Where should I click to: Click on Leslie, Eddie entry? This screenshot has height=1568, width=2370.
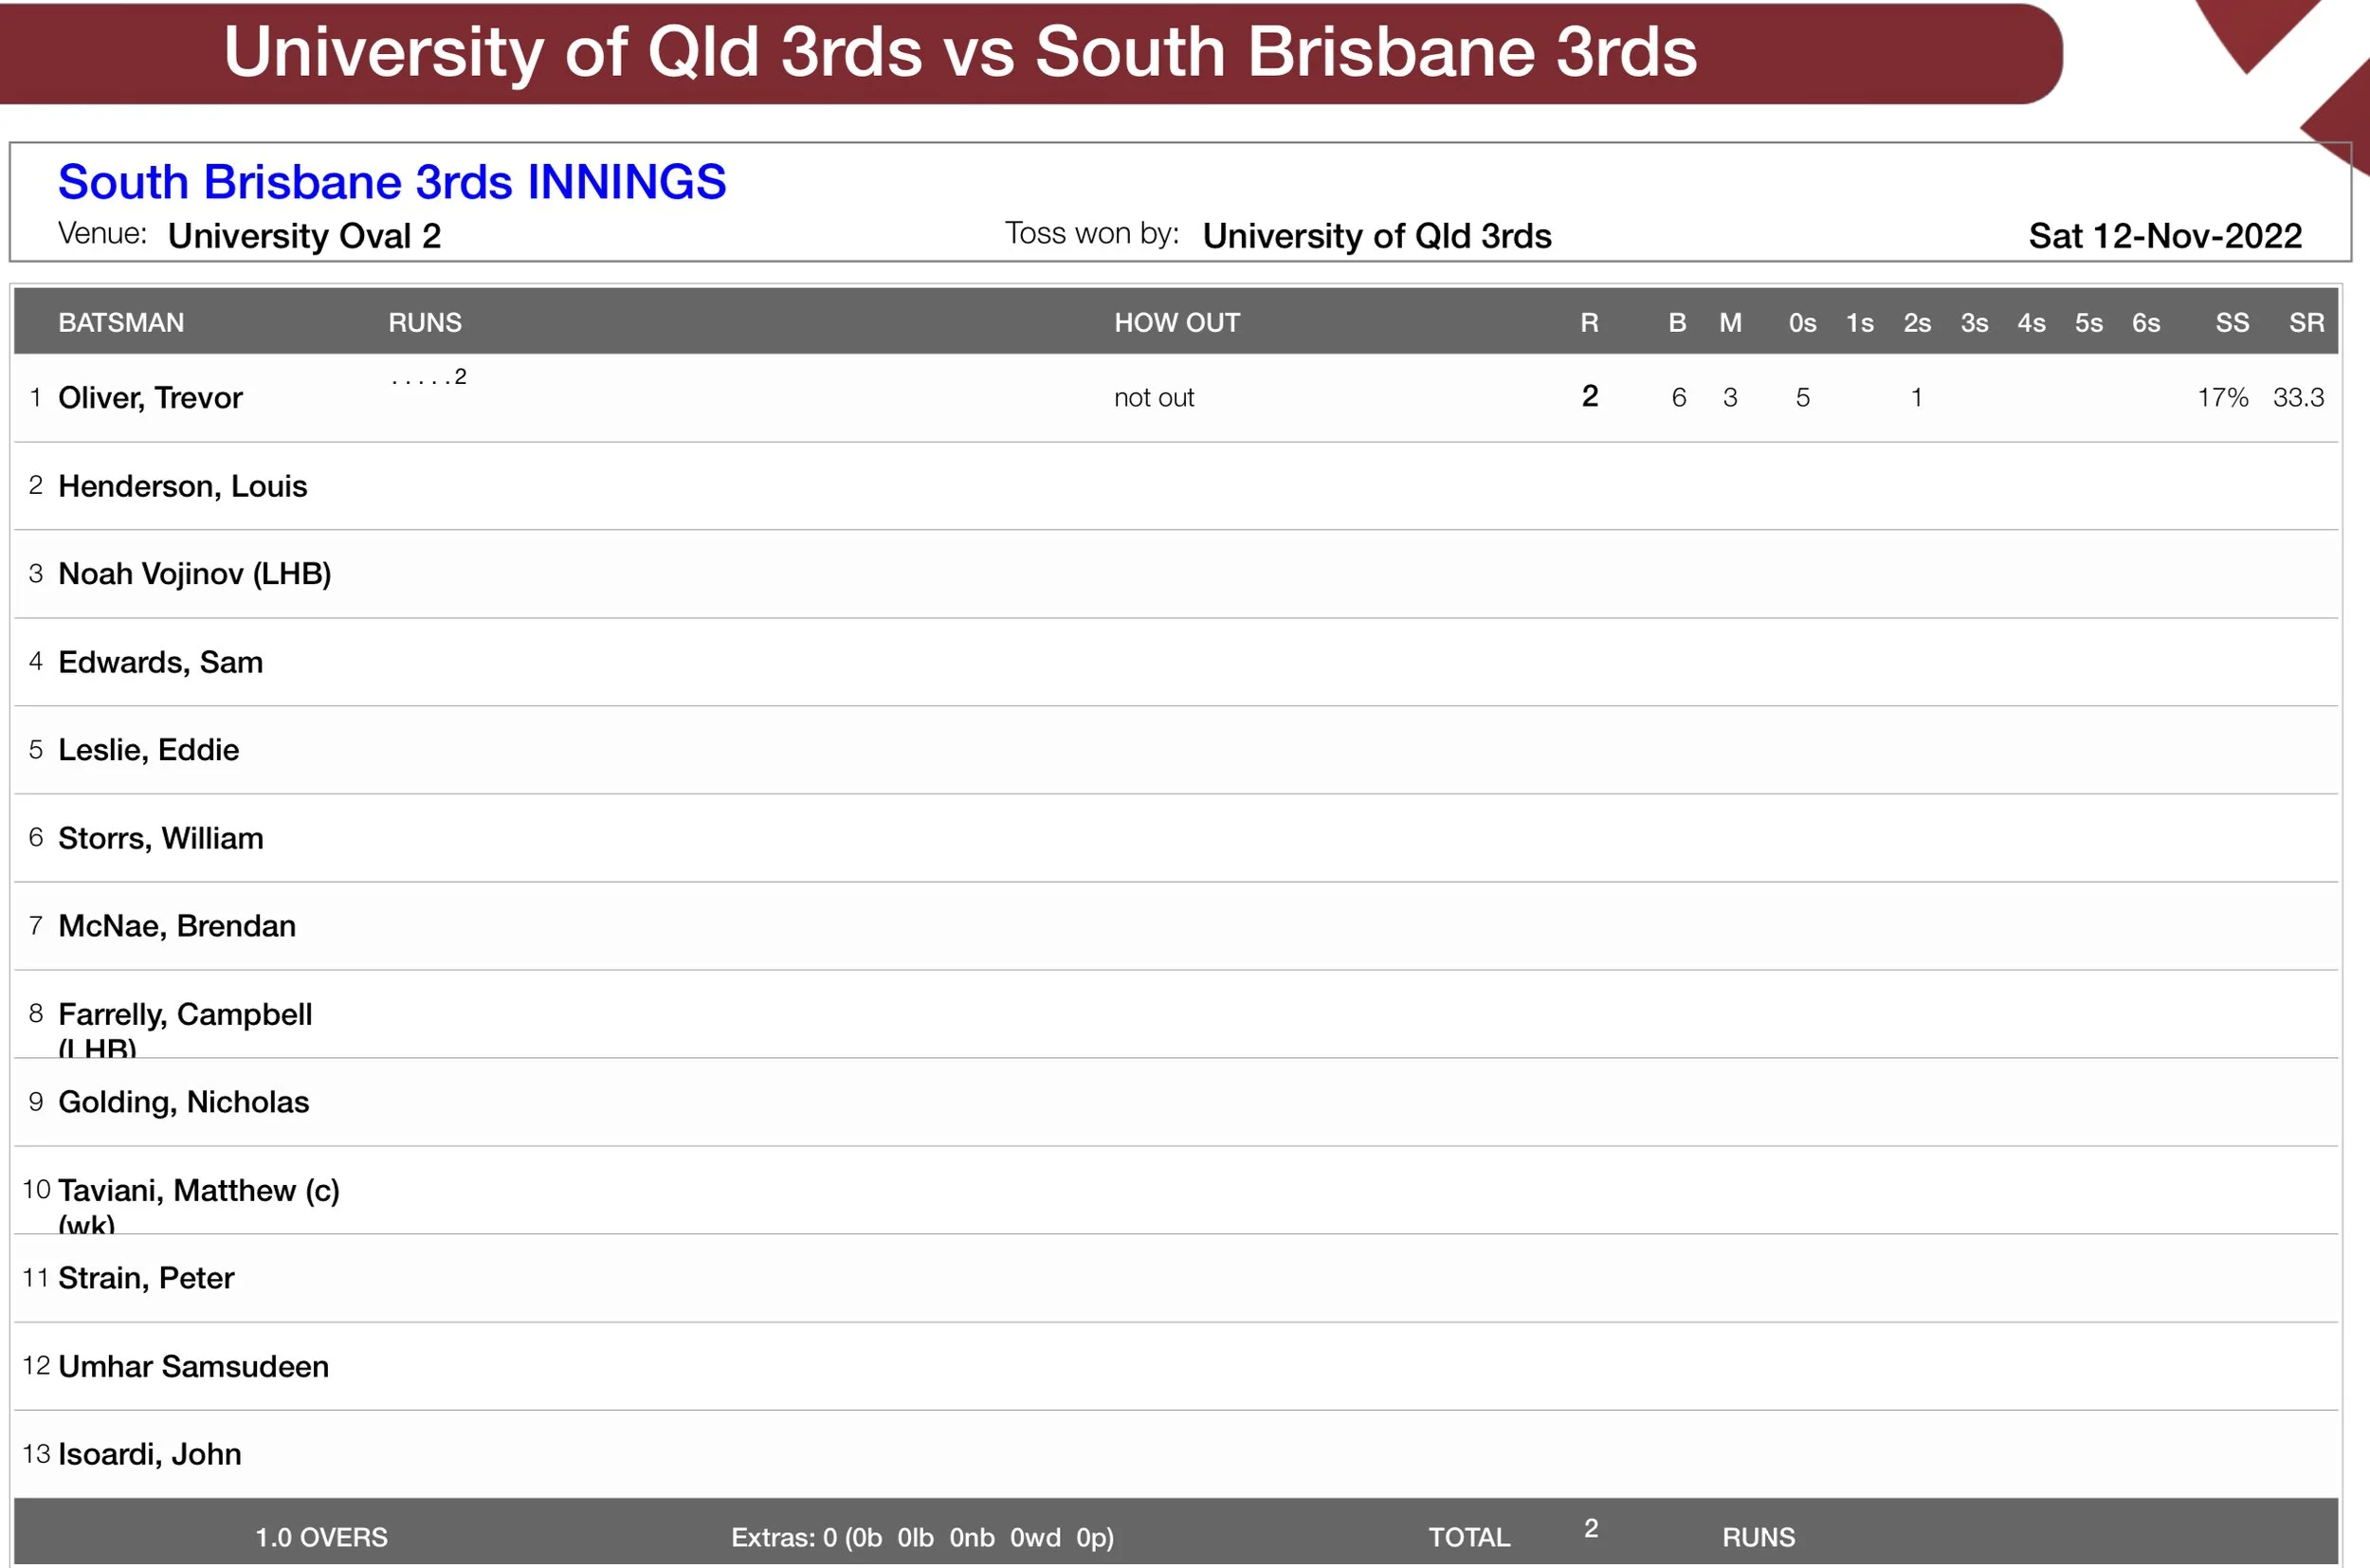[x=148, y=750]
